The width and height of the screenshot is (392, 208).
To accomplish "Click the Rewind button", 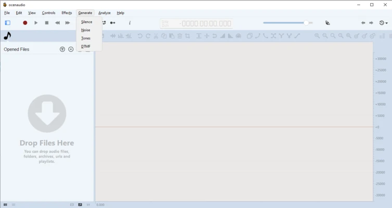I will click(57, 23).
